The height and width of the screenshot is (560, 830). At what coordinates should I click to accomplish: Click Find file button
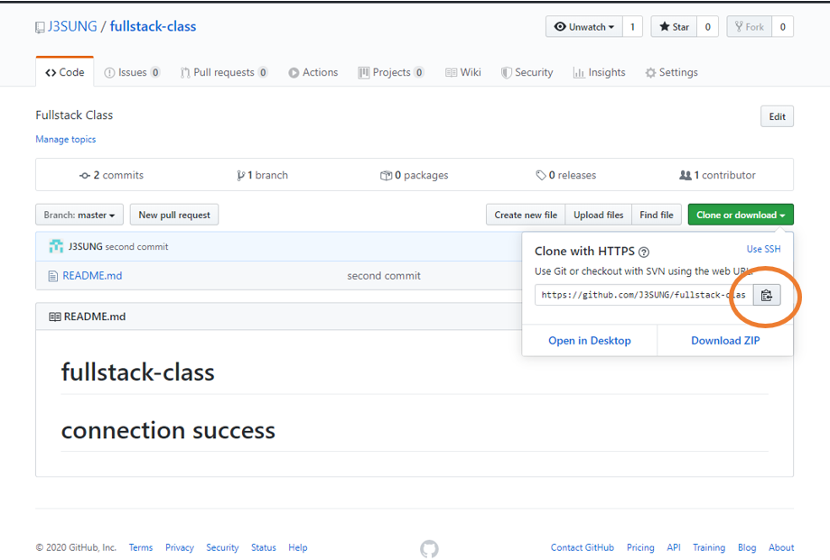pos(657,215)
